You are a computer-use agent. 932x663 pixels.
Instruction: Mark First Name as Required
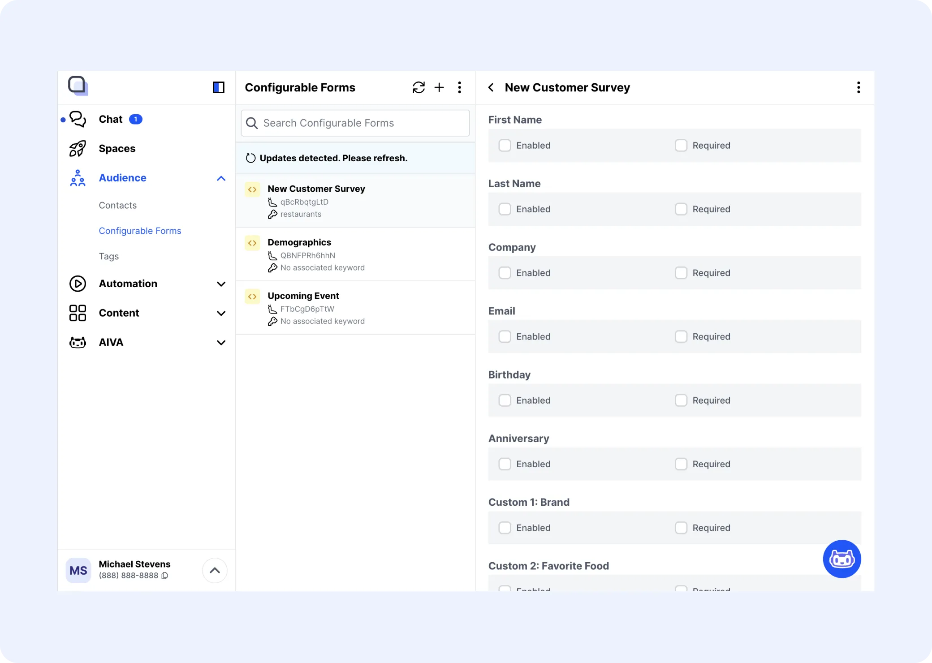pos(681,145)
